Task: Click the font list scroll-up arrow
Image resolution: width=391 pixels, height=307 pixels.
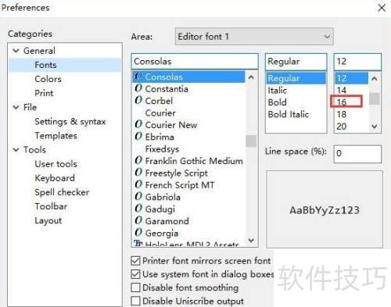Action: coord(251,77)
